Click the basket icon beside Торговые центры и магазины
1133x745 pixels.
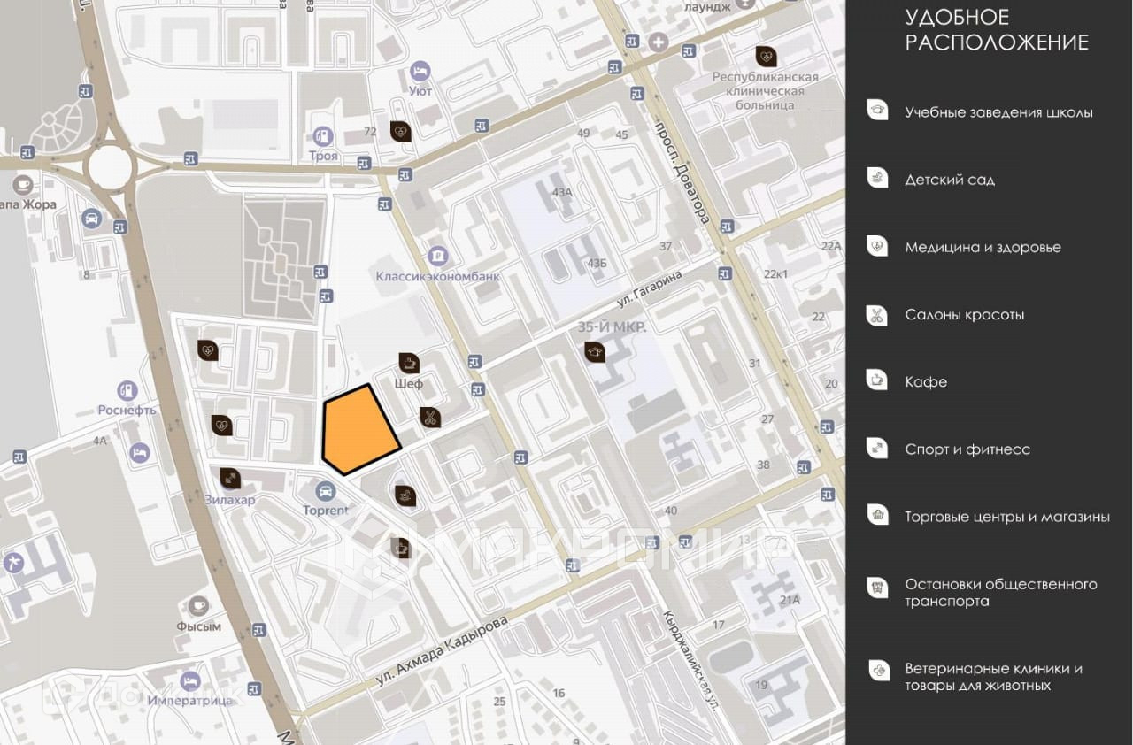(877, 515)
